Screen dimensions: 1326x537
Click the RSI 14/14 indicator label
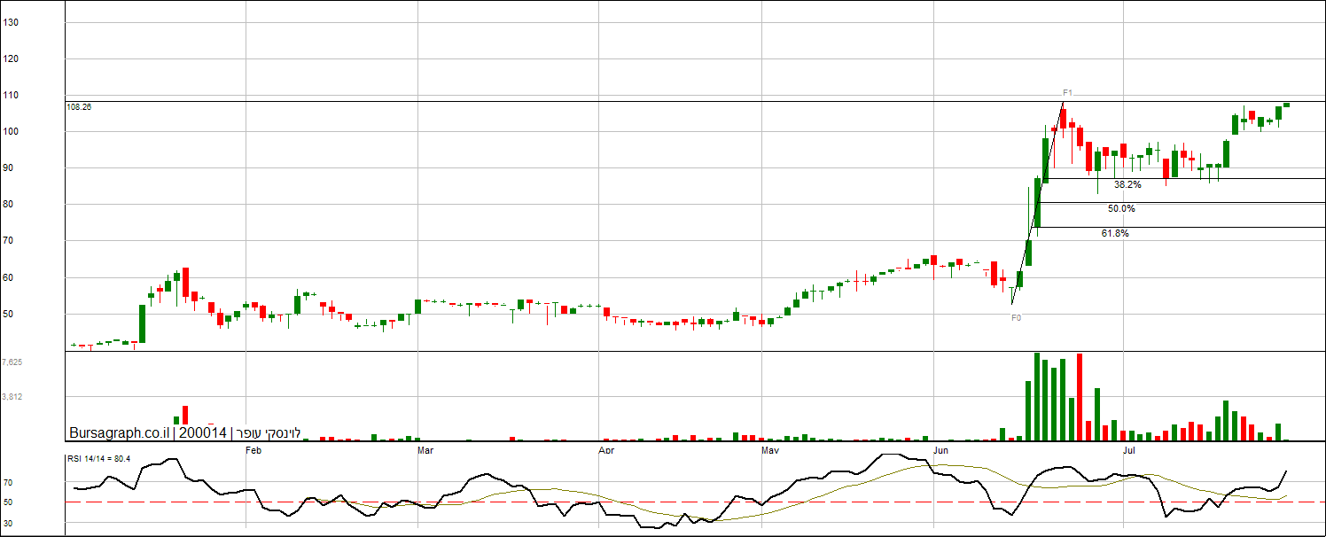click(99, 458)
